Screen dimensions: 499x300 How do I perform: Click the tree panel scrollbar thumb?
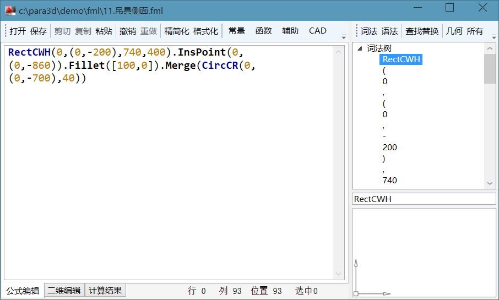pos(490,69)
